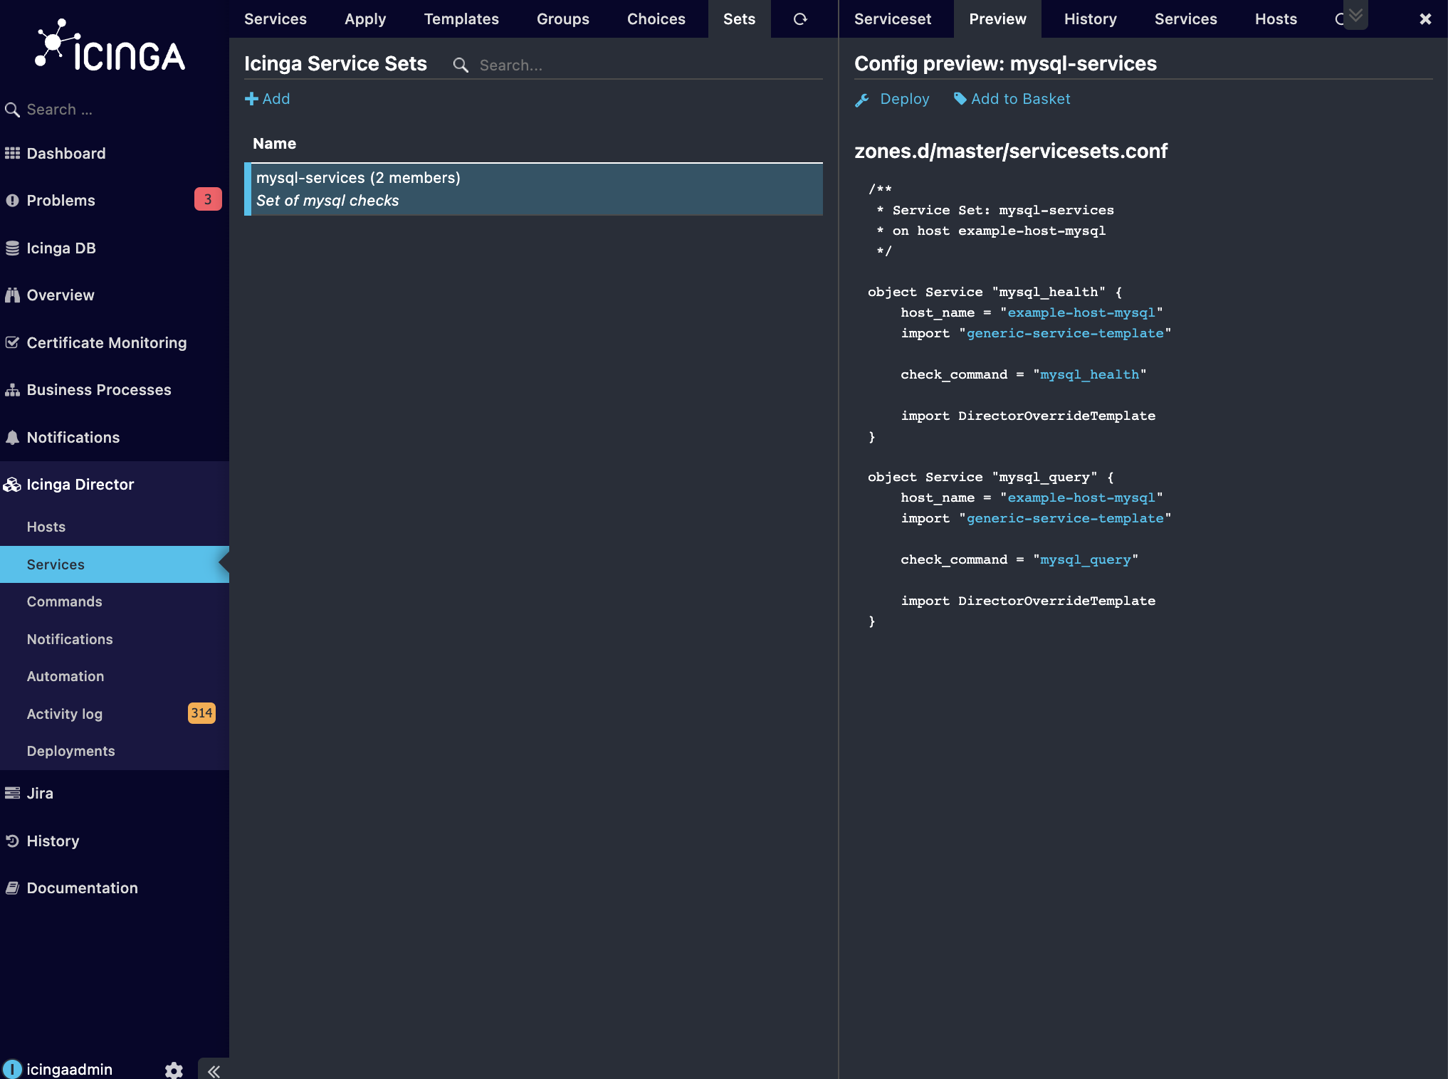
Task: Click the Add to Basket tag icon
Action: click(x=960, y=99)
